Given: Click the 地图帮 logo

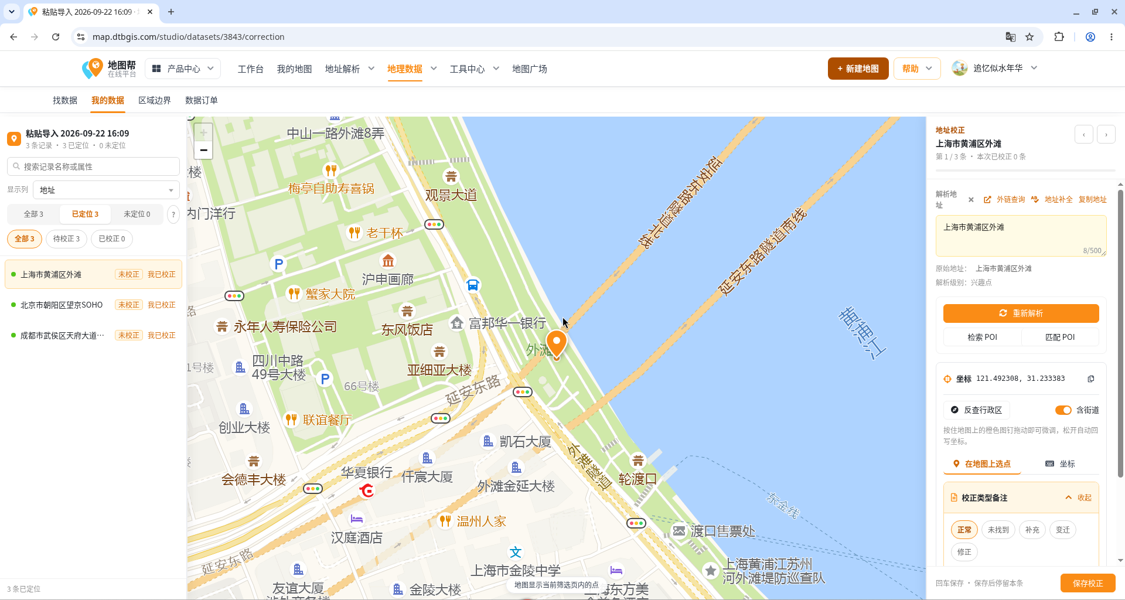Looking at the screenshot, I should click(x=109, y=69).
